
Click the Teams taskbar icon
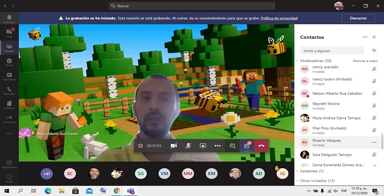(131, 191)
